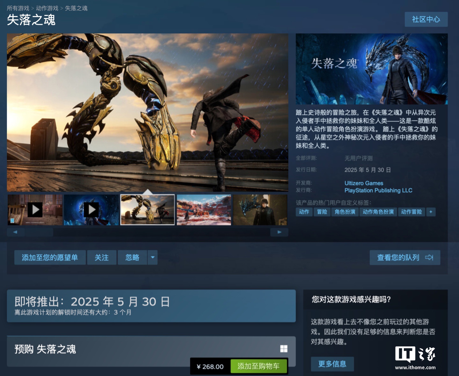Click the 无用户评测 review text
Viewport: 459px width, 376px height.
[359, 158]
